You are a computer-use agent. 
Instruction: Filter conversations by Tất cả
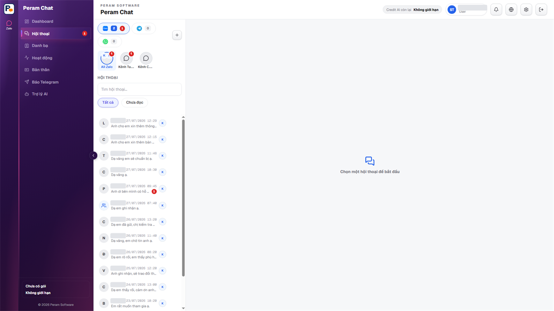108,102
